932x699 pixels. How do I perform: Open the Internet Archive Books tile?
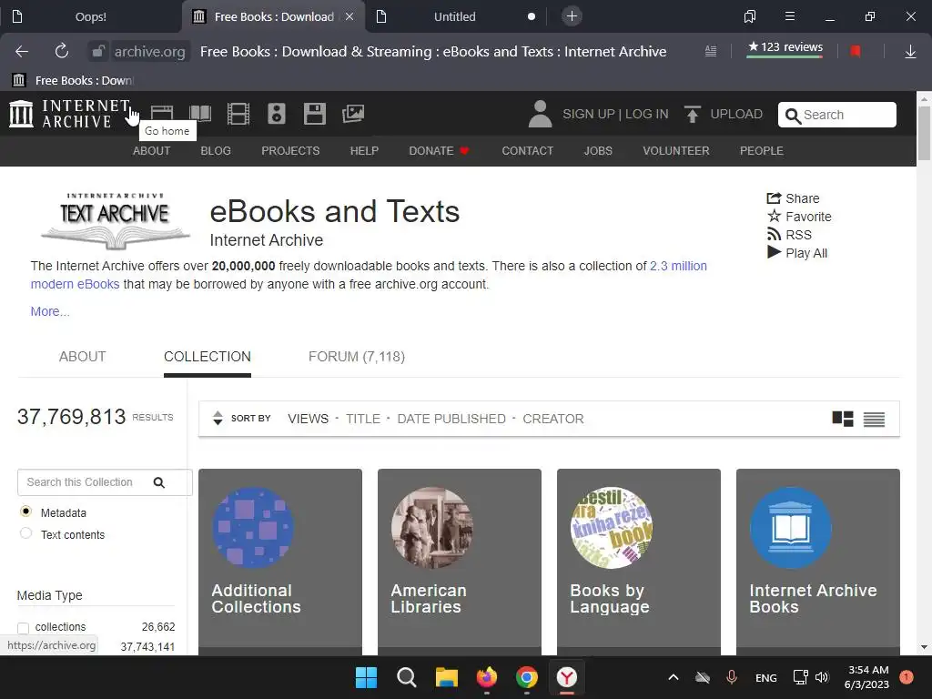[818, 562]
